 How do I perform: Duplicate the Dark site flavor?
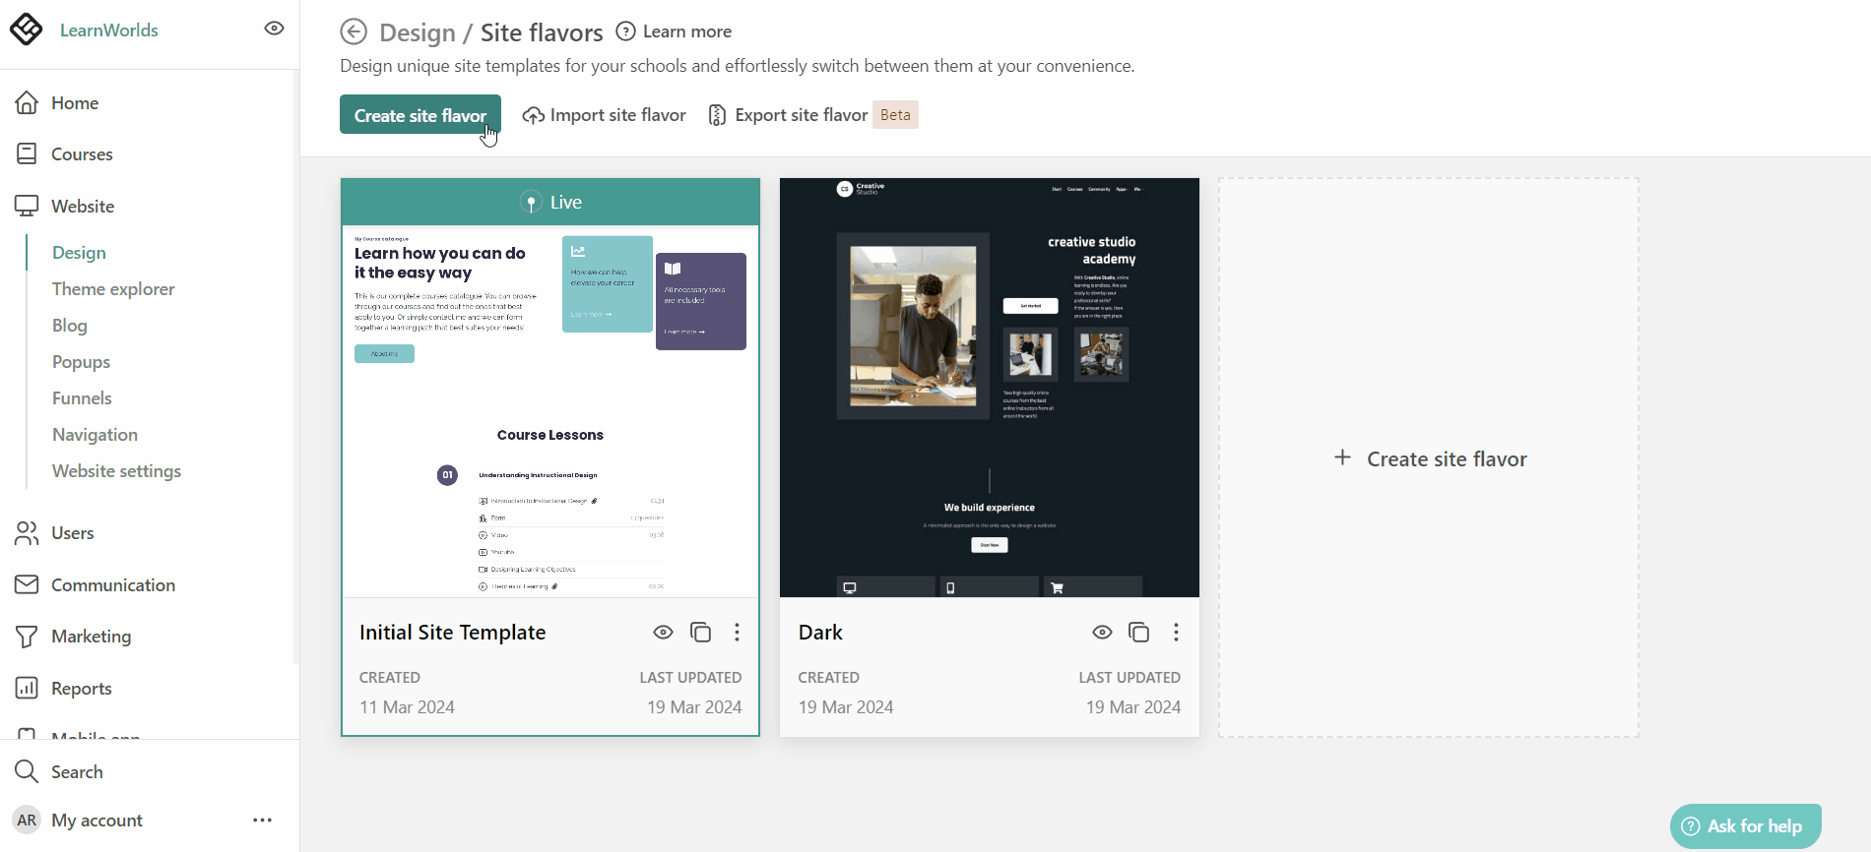pyautogui.click(x=1139, y=633)
